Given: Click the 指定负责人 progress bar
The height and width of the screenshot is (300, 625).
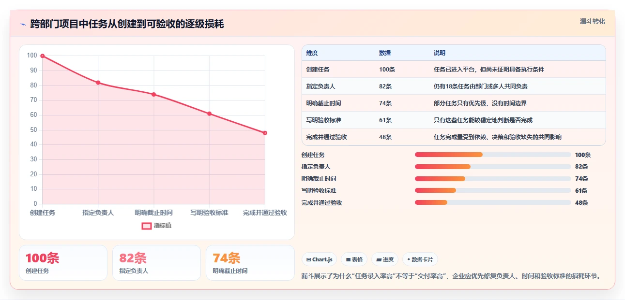Looking at the screenshot, I should pos(493,167).
